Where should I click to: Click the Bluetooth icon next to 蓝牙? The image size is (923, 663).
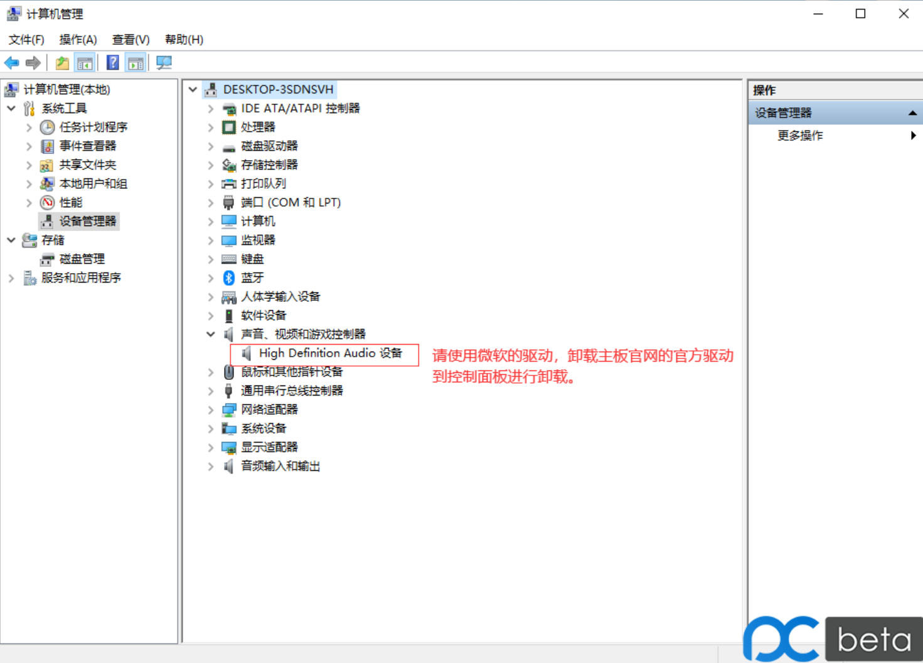coord(229,278)
